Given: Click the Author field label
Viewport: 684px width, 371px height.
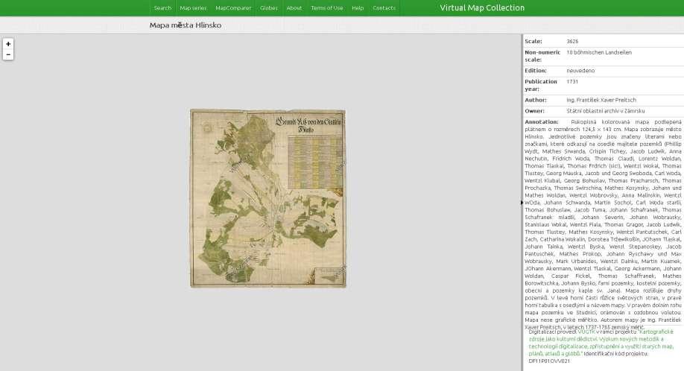Looking at the screenshot, I should [536, 100].
